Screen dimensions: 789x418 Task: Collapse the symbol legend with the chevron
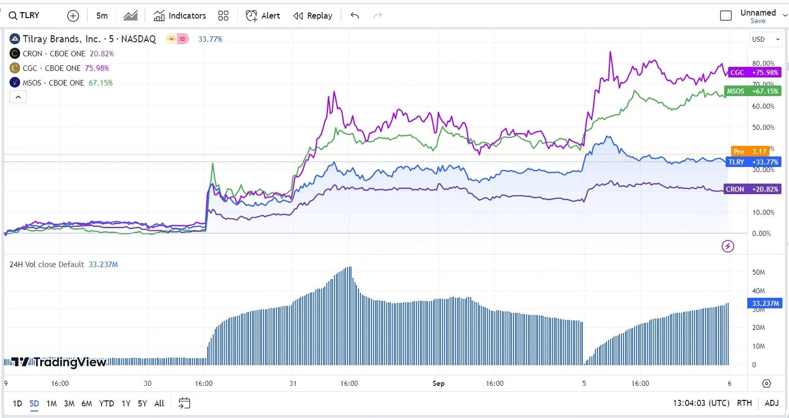pyautogui.click(x=18, y=97)
